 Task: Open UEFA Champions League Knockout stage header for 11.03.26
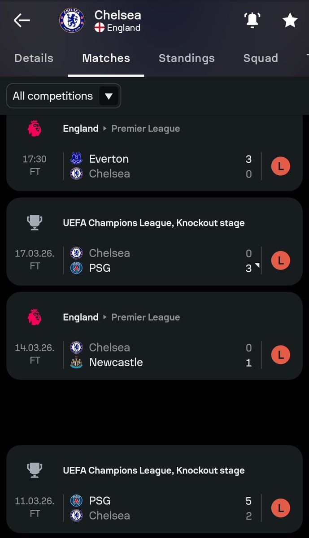tap(154, 470)
